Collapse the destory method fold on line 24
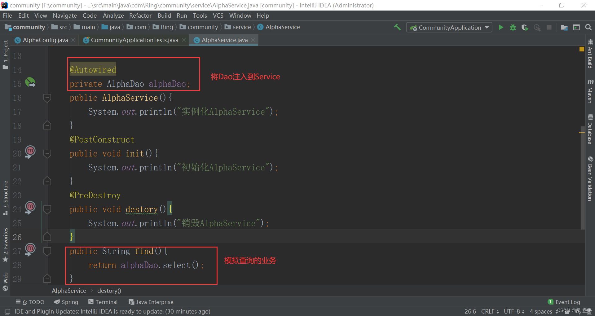595x316 pixels. (x=47, y=209)
